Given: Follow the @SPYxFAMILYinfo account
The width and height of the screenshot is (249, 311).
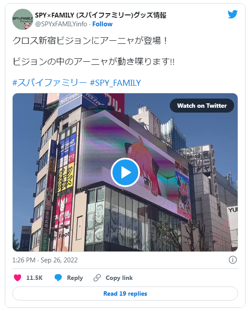Looking at the screenshot, I should (102, 24).
